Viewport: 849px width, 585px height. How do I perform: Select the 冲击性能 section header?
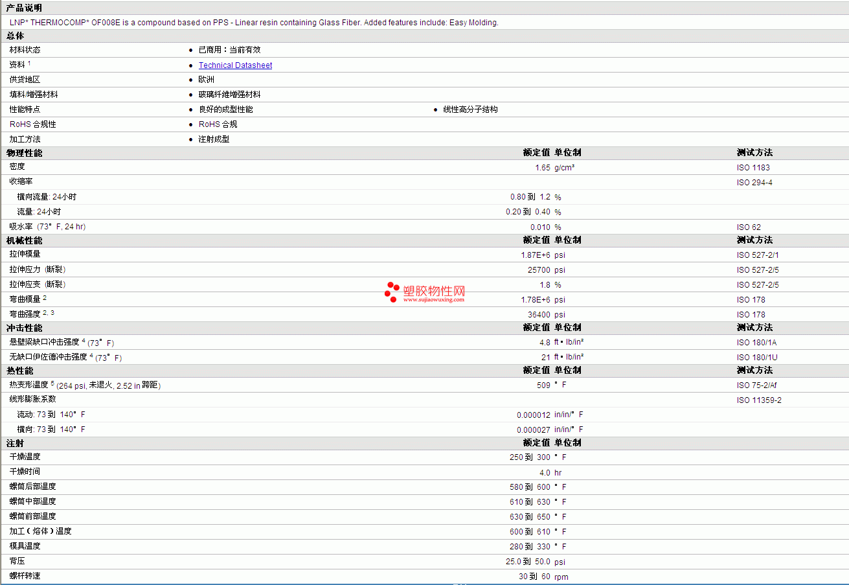pyautogui.click(x=24, y=328)
